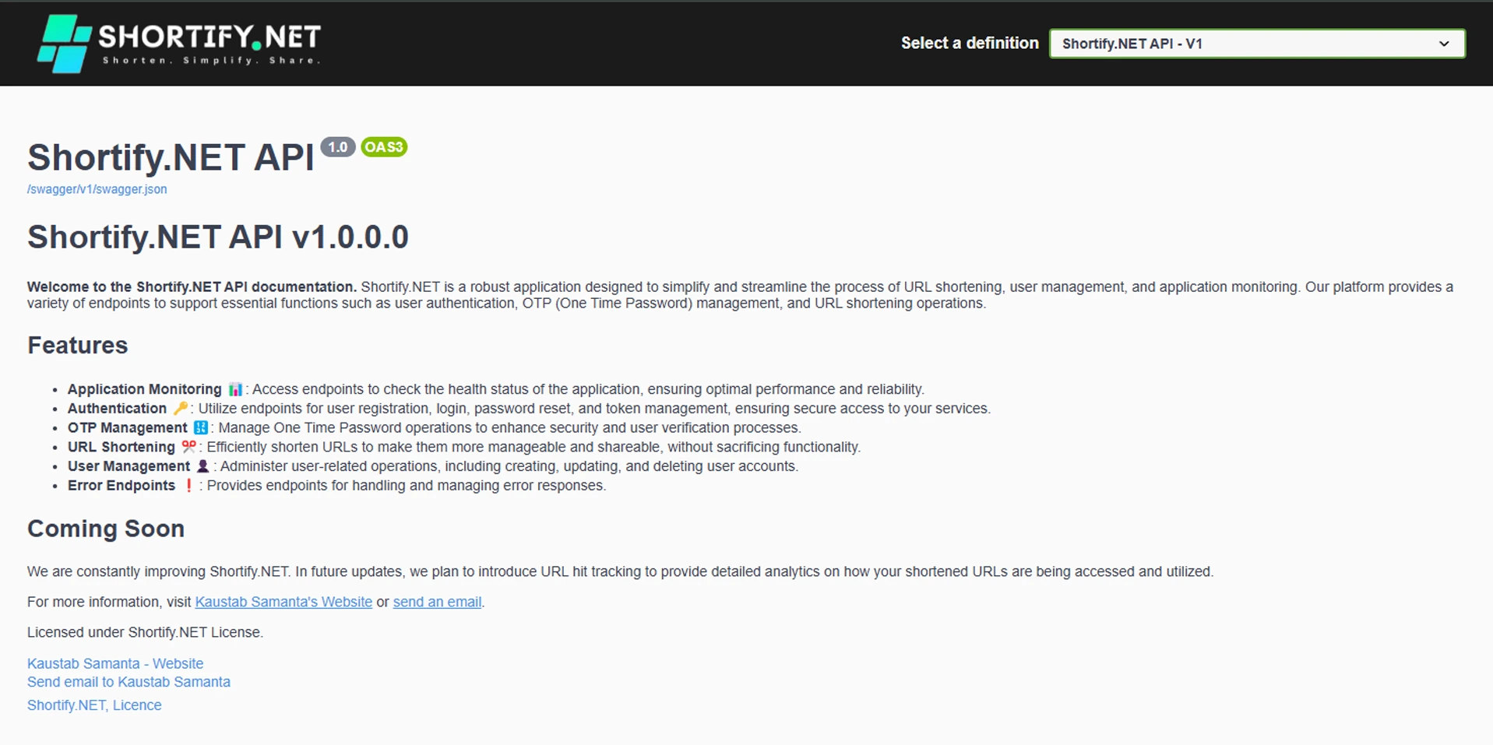Click the gray 1.0 version badge
1493x745 pixels.
(x=337, y=147)
